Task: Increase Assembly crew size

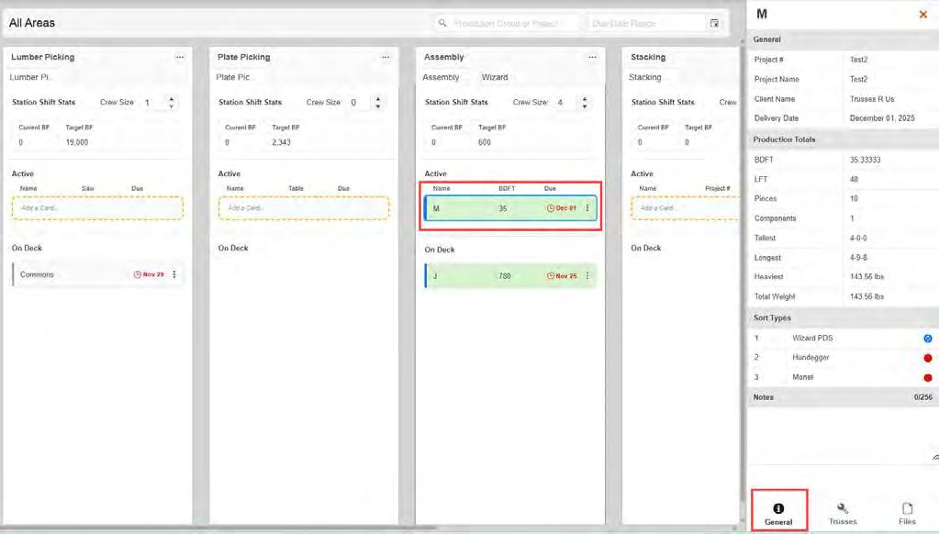Action: point(585,99)
